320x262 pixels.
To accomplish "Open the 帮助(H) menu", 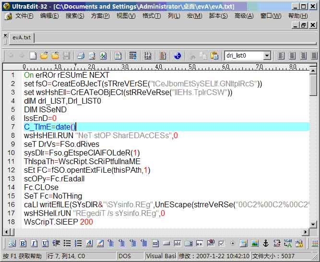I will coord(298,16).
